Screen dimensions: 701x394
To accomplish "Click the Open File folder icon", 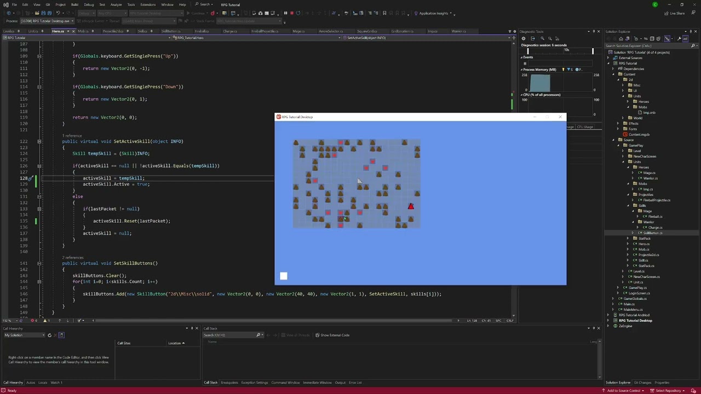I will pos(37,13).
